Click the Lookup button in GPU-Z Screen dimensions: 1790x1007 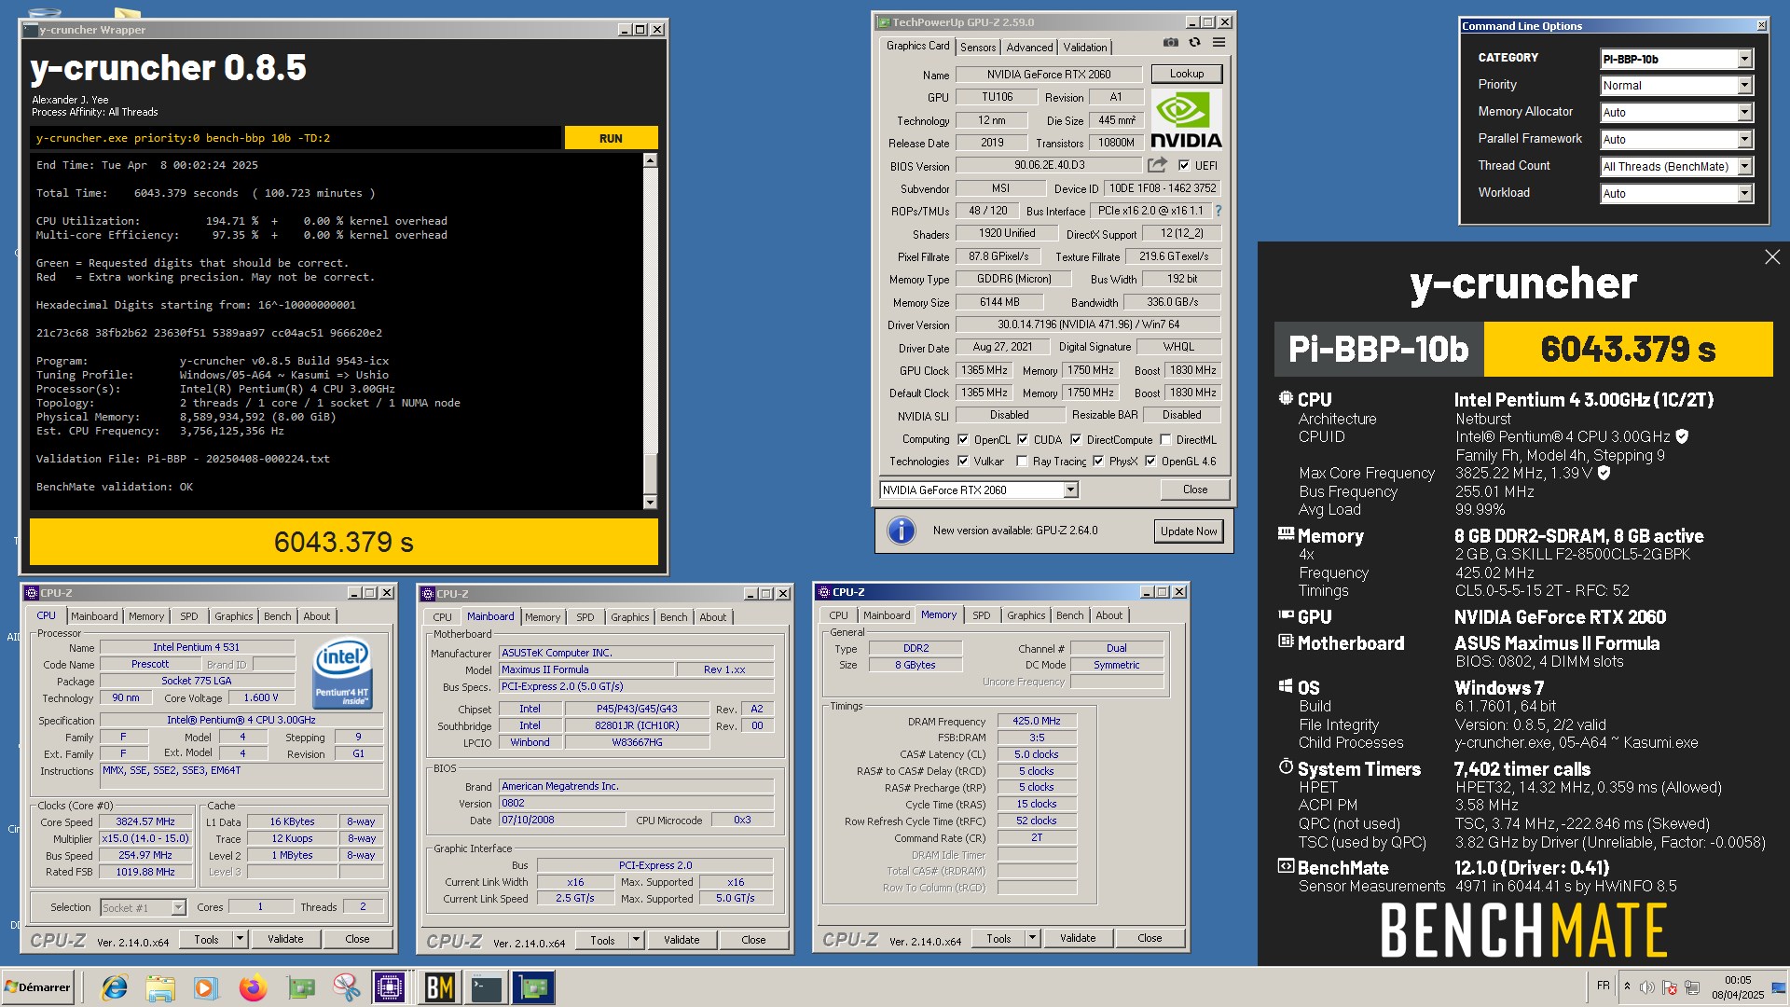pyautogui.click(x=1186, y=74)
